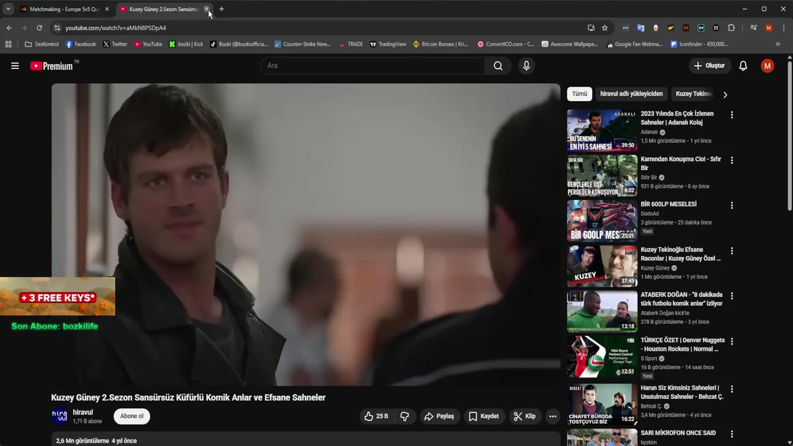
Task: Open options for TÜRKÇE ÖZET Denver Nuggets video
Action: (732, 341)
